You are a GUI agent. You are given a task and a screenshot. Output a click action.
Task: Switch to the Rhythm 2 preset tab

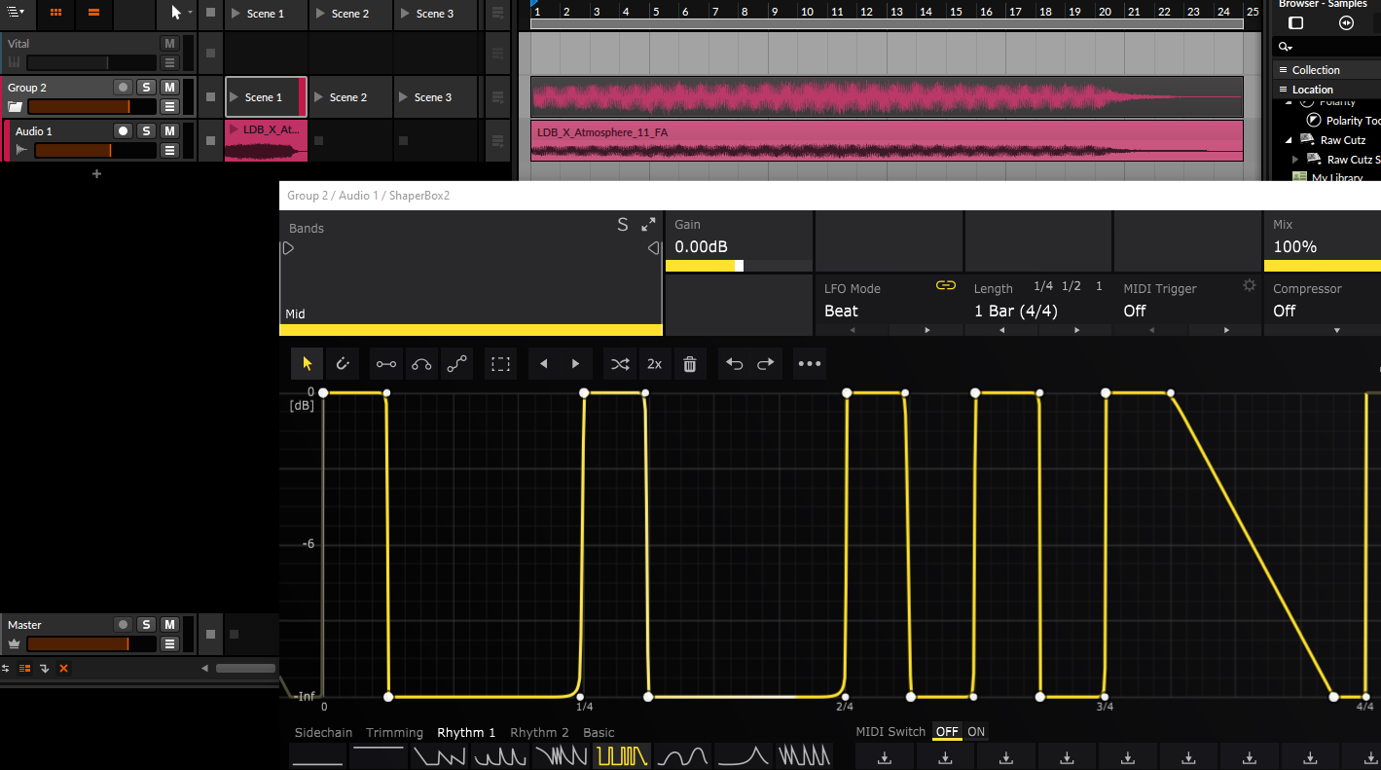pos(539,733)
